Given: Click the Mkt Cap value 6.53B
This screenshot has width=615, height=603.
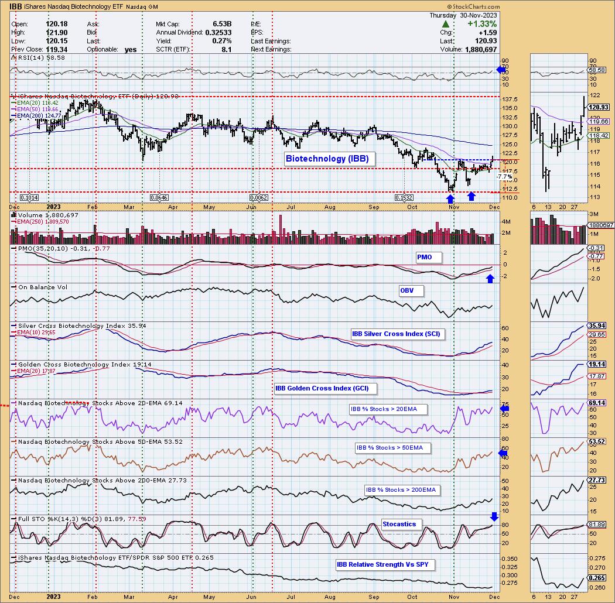Looking at the screenshot, I should coord(222,25).
